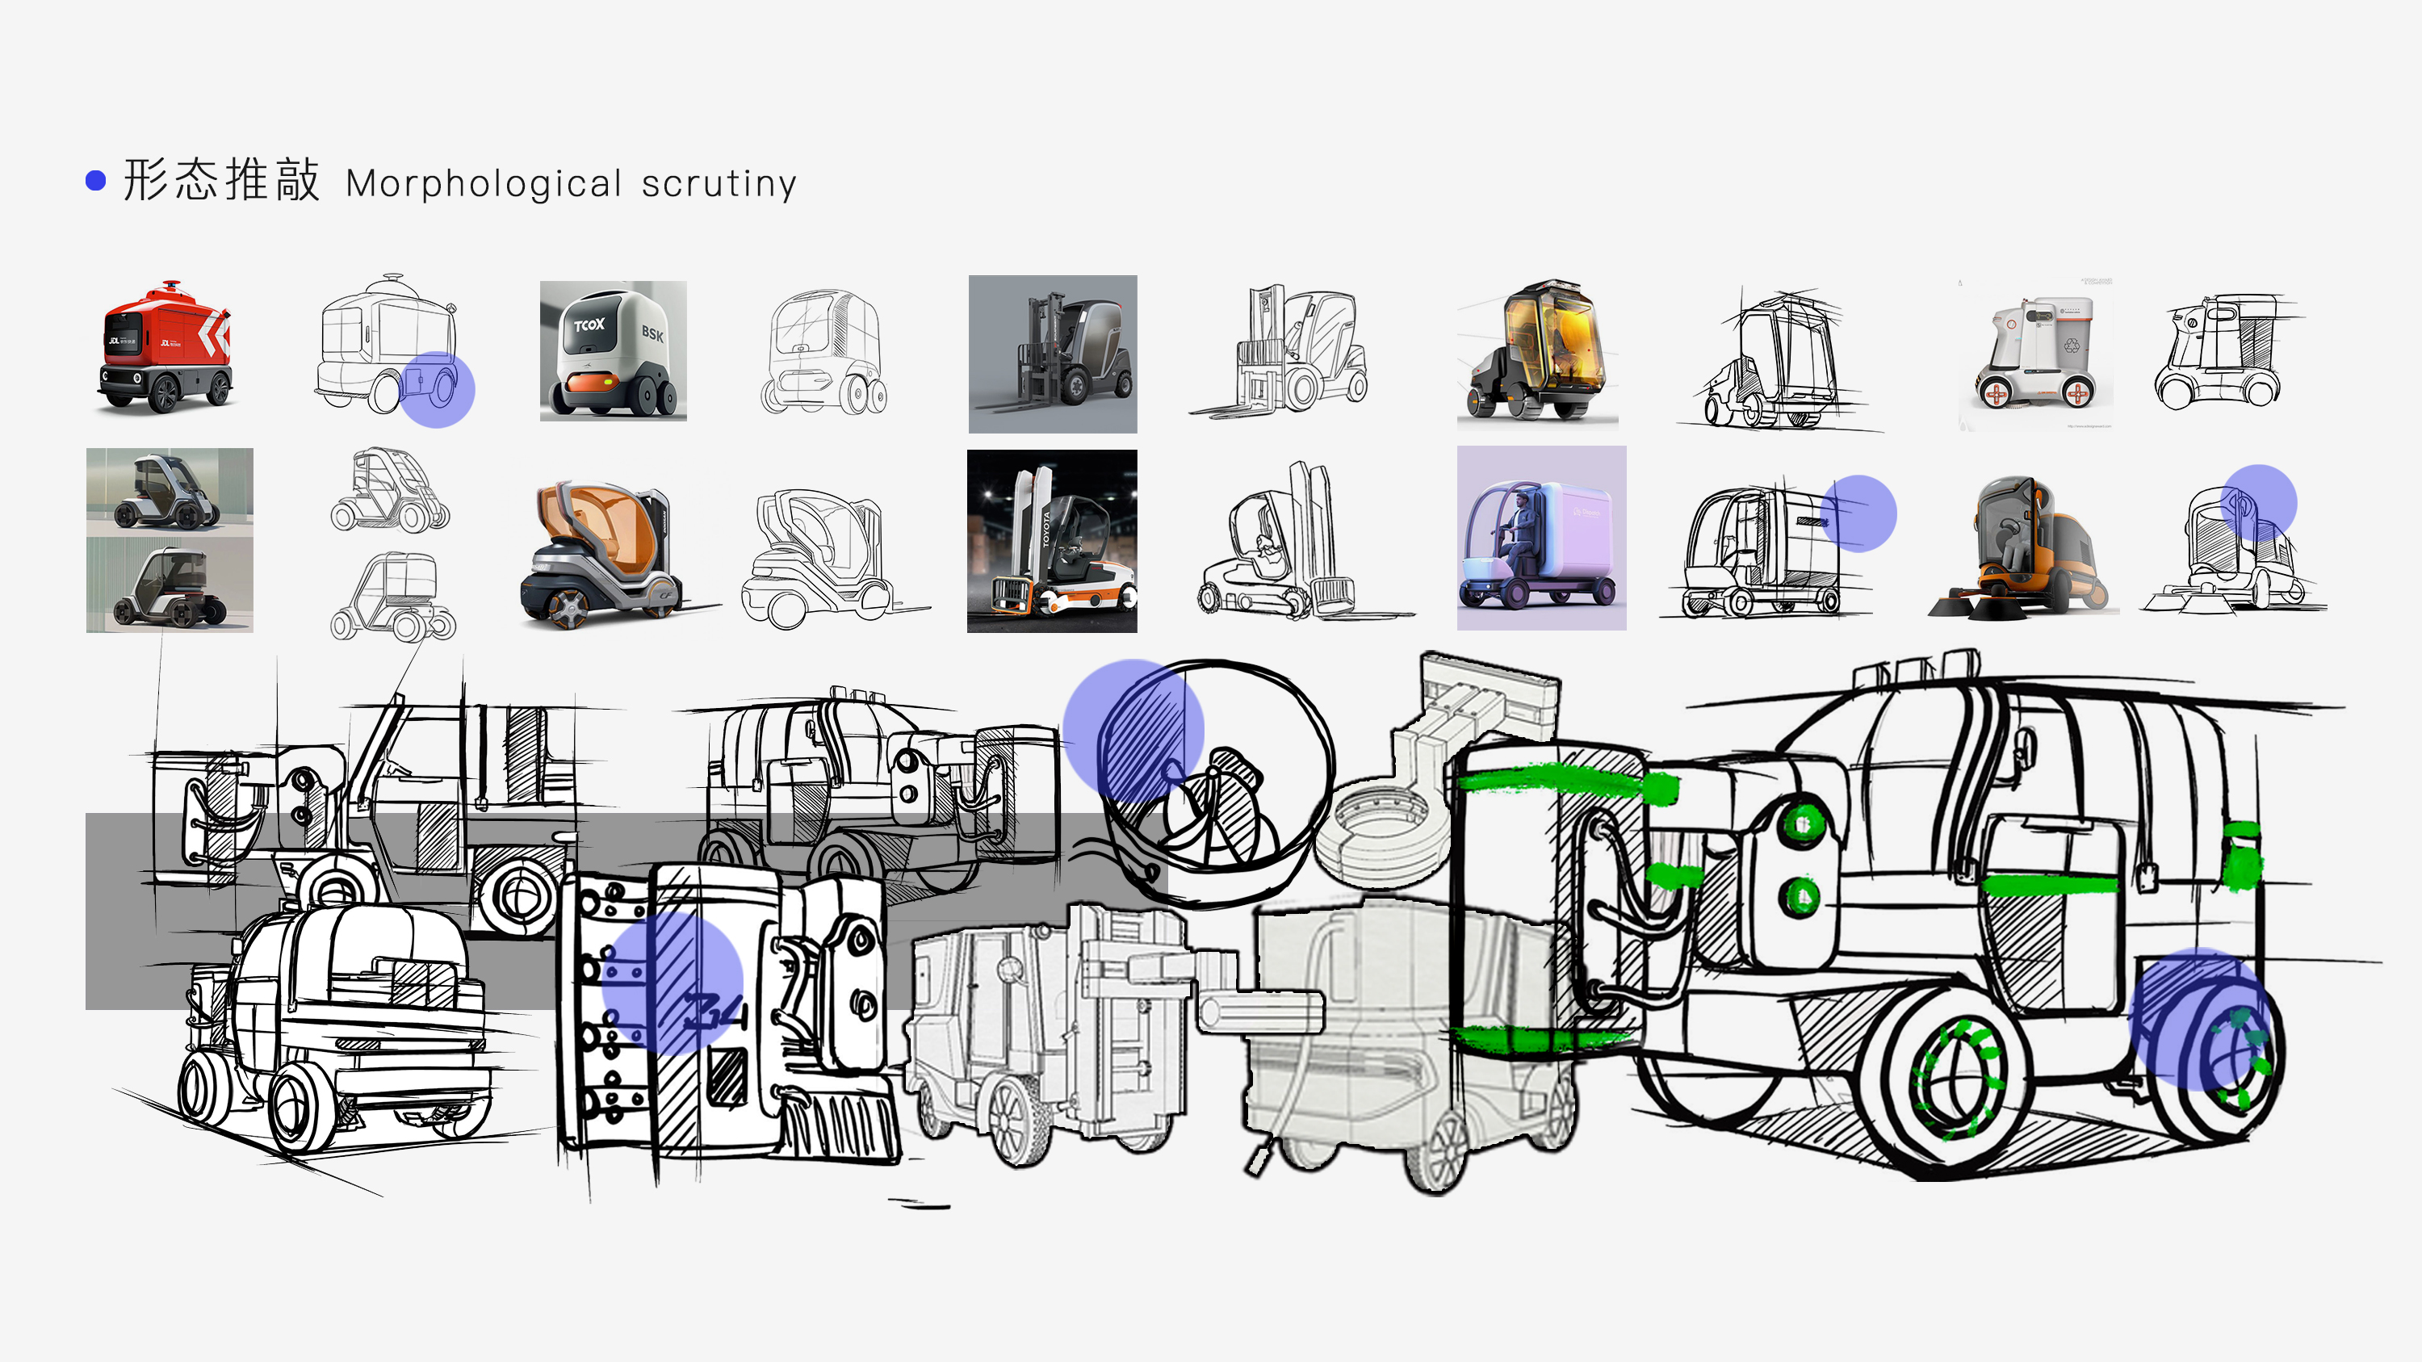
Task: Click the red JDL delivery robot photo
Action: coord(166,348)
